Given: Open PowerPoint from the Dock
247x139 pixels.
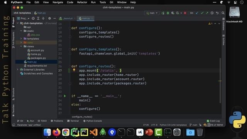Looking at the screenshot, I should click(149, 132).
